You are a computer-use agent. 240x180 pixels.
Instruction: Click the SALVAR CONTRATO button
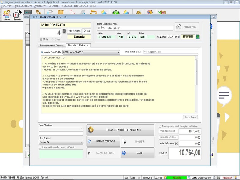(103, 153)
